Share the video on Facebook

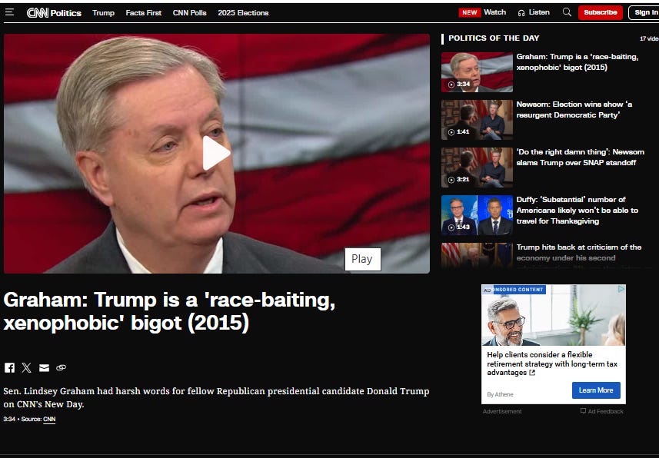pyautogui.click(x=9, y=367)
